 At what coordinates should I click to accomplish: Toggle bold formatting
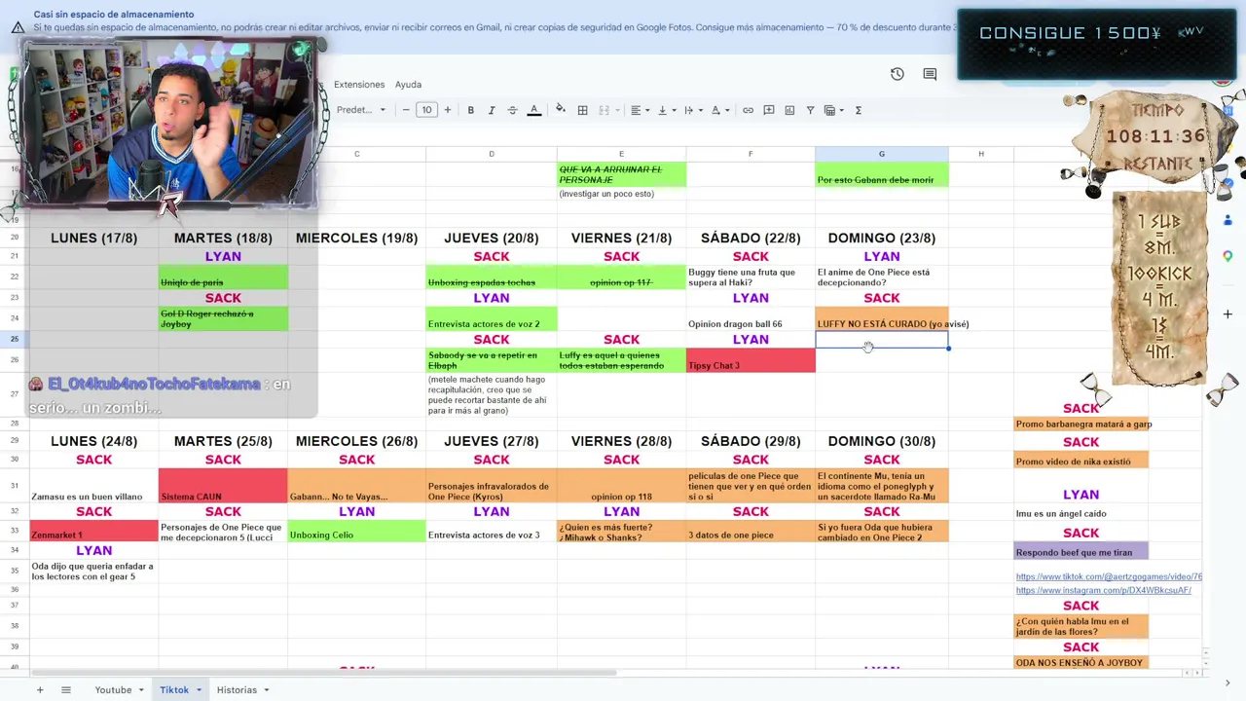pos(471,110)
